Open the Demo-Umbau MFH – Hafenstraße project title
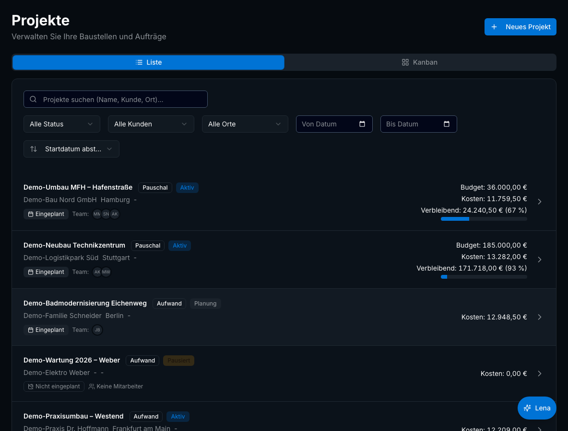Image resolution: width=568 pixels, height=431 pixels. [78, 187]
